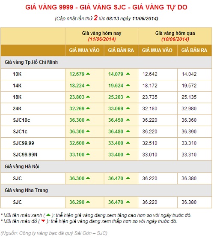Click the Giá vàng hôm qua column header
This screenshot has width=214, height=238.
point(175,36)
